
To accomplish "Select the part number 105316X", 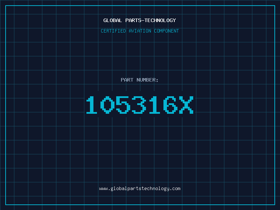I will 140,105.
